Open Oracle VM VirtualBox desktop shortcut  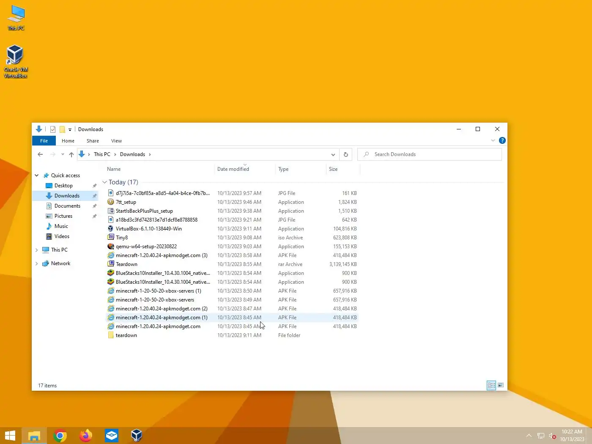(16, 62)
